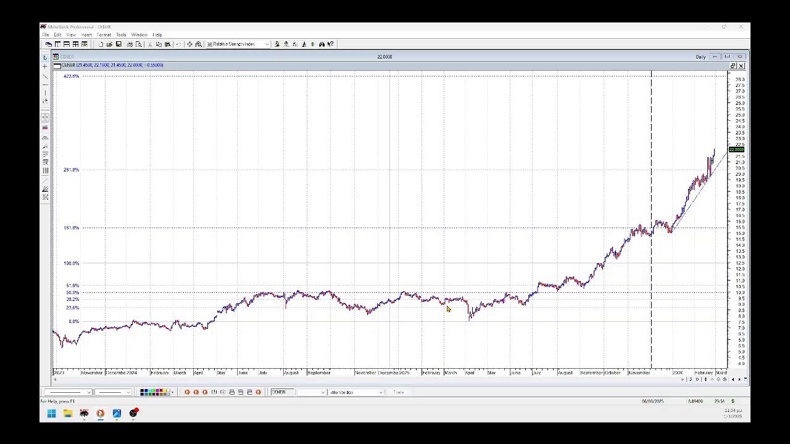Screen dimensions: 790x444
Task: Click the CENER symbol input field
Action: coord(283,392)
